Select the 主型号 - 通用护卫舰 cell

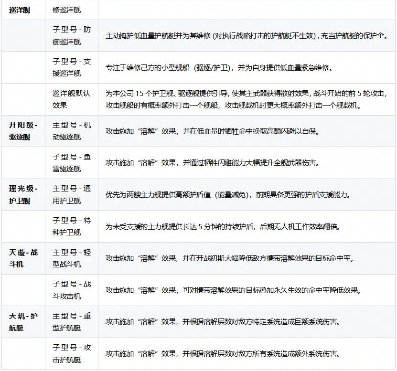point(72,194)
